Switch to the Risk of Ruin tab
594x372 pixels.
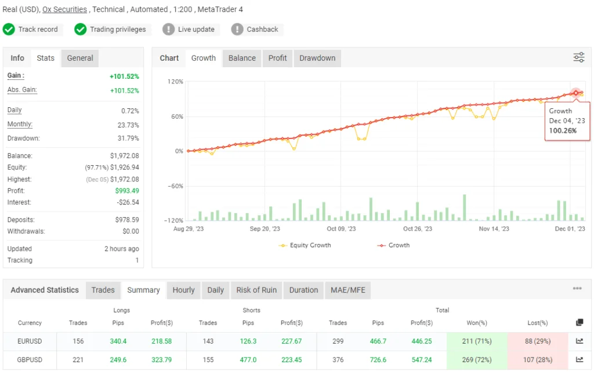pos(256,290)
